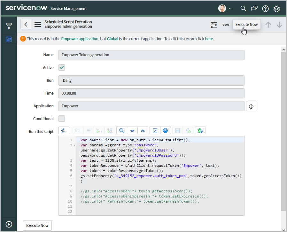
Task: Click into the Name input field
Action: 151,55
